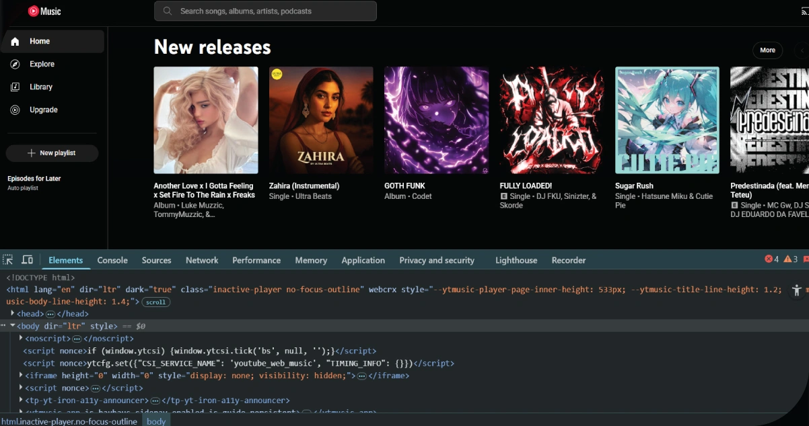This screenshot has height=426, width=809.
Task: Select body in the breadcrumb bar
Action: [155, 421]
